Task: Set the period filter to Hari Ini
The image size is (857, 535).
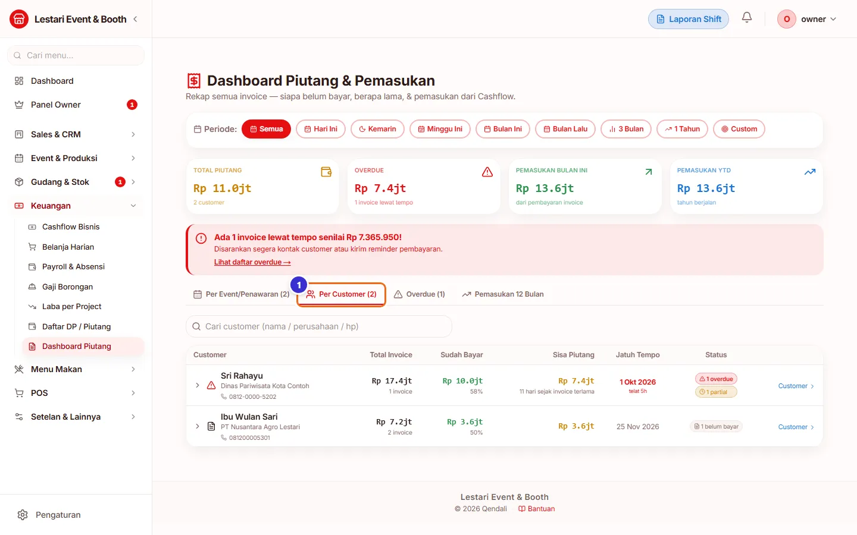Action: [x=321, y=129]
